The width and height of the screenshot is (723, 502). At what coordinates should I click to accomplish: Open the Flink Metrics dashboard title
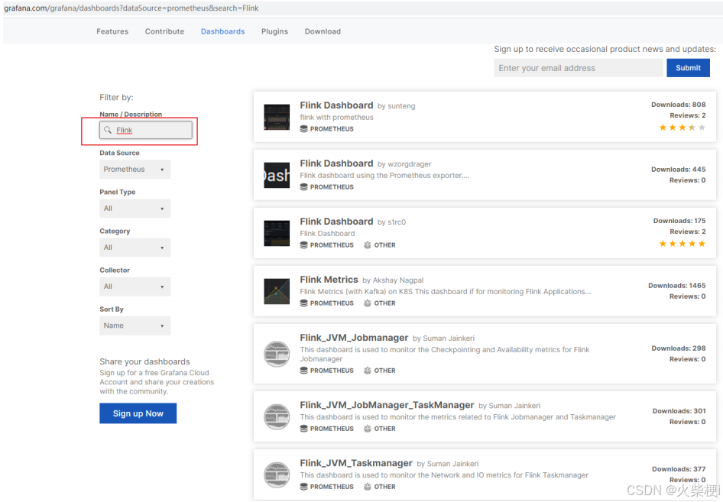click(x=329, y=280)
